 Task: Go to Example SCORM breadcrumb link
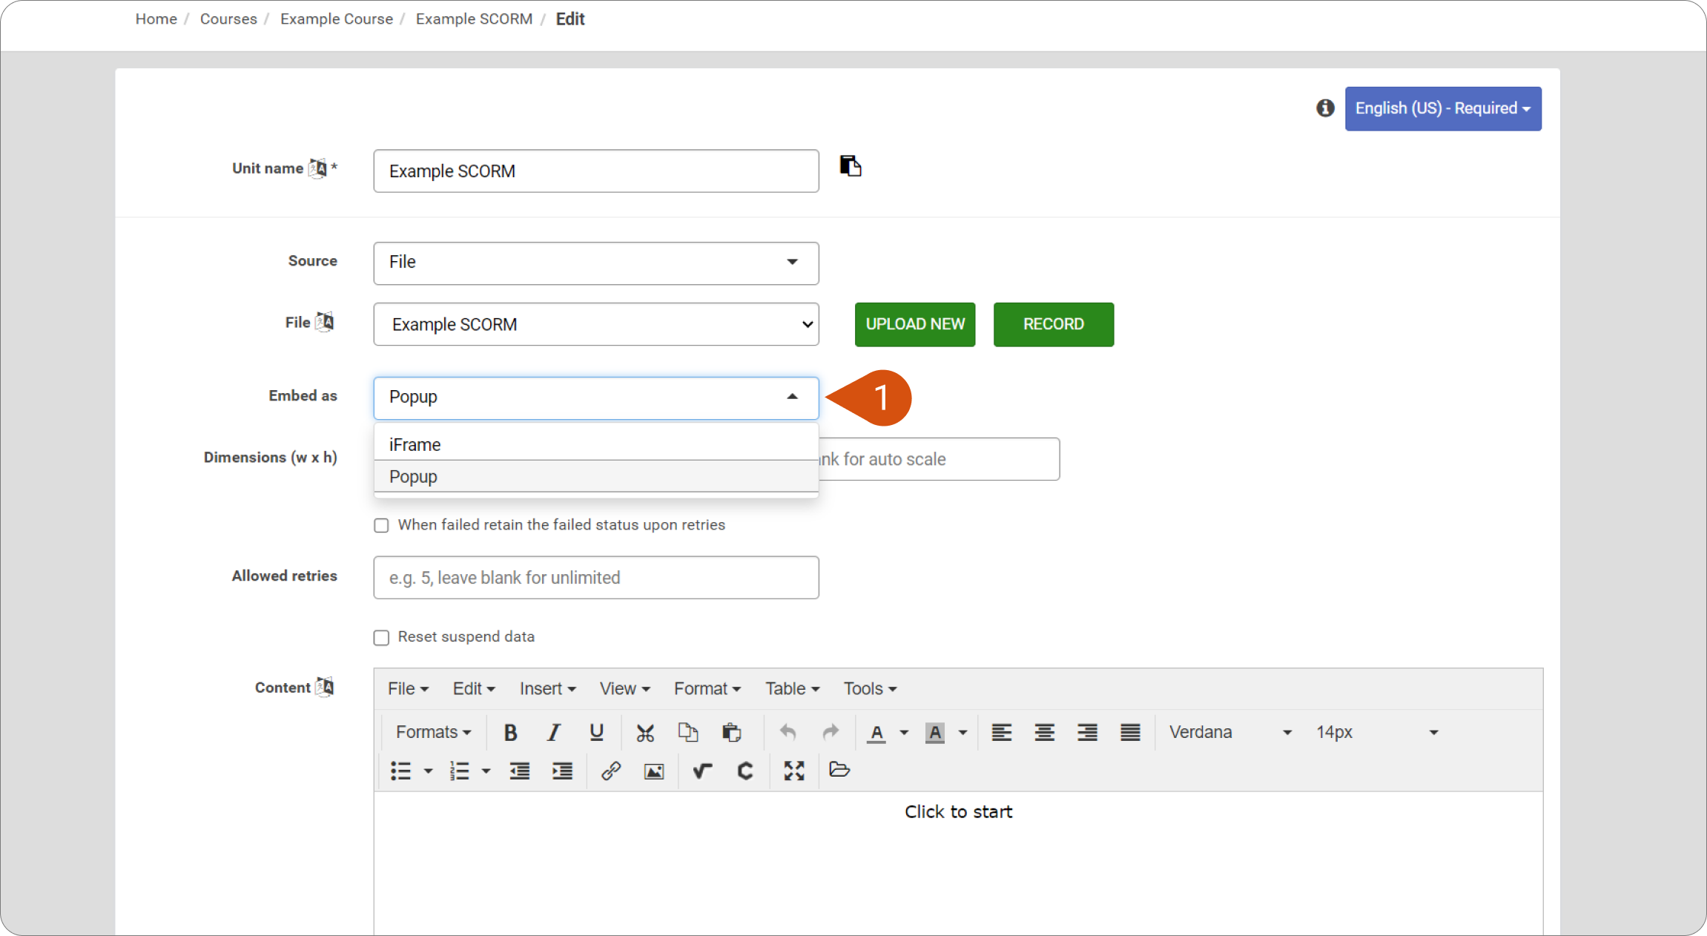(x=474, y=19)
